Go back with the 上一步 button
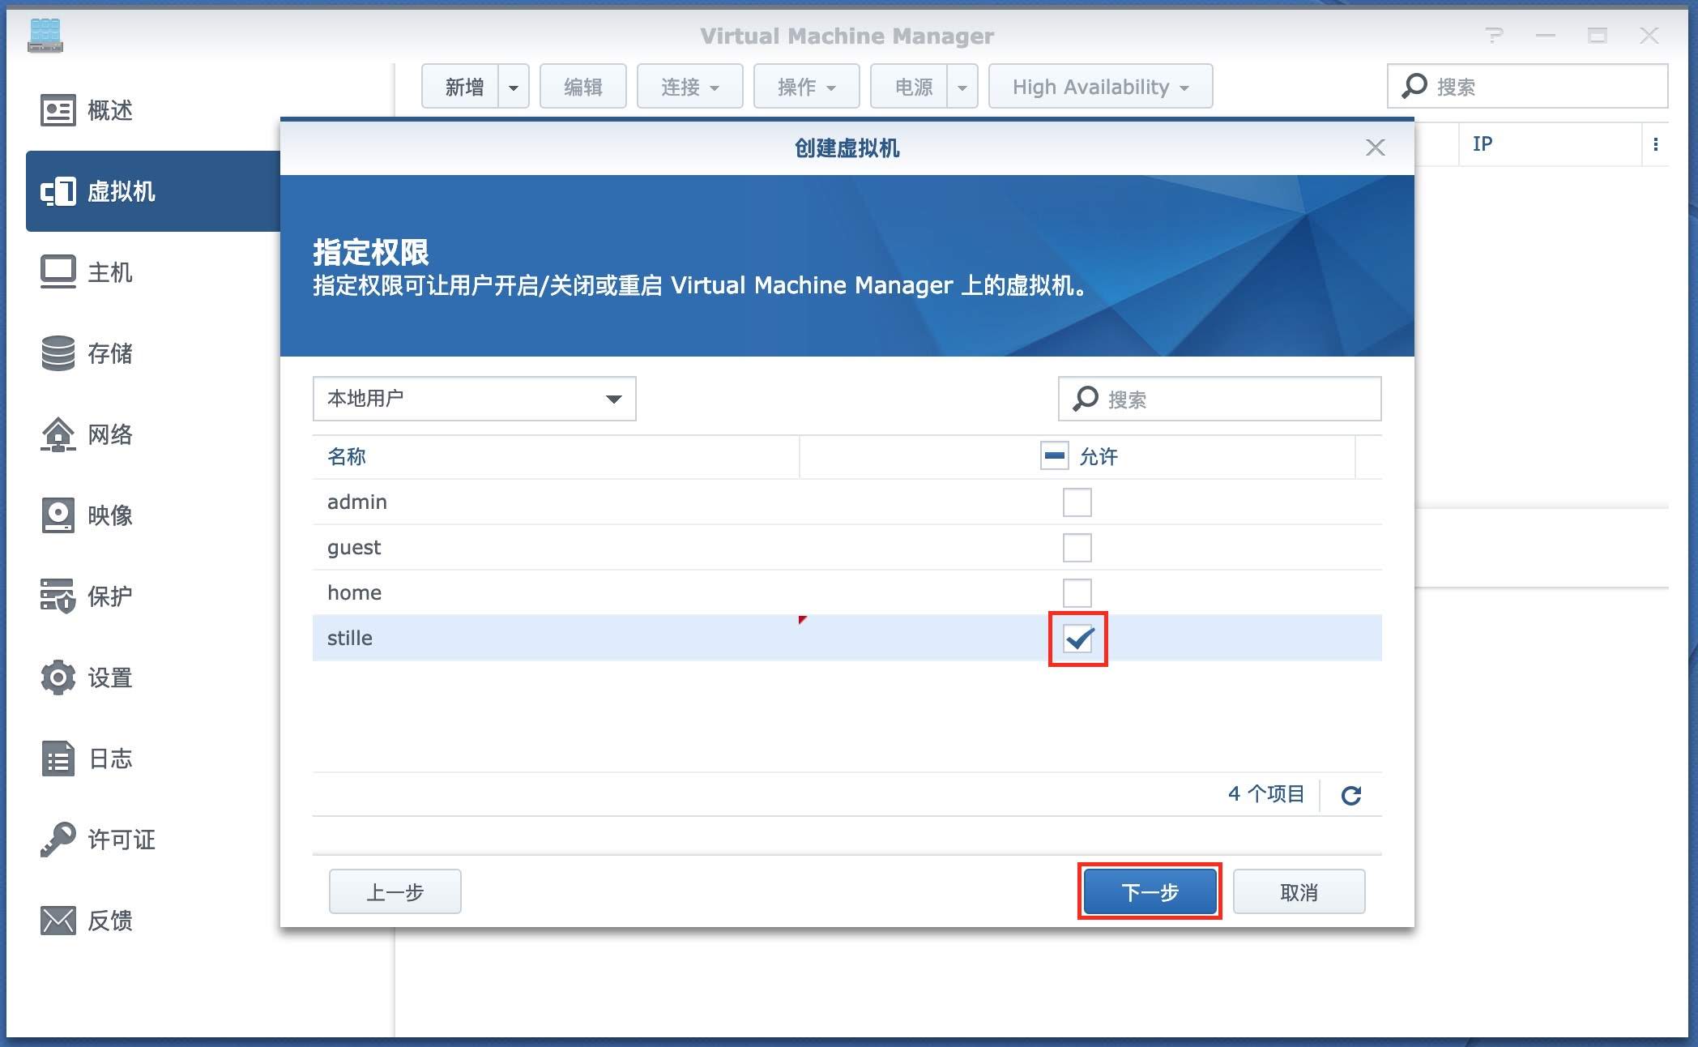This screenshot has height=1047, width=1698. [395, 891]
